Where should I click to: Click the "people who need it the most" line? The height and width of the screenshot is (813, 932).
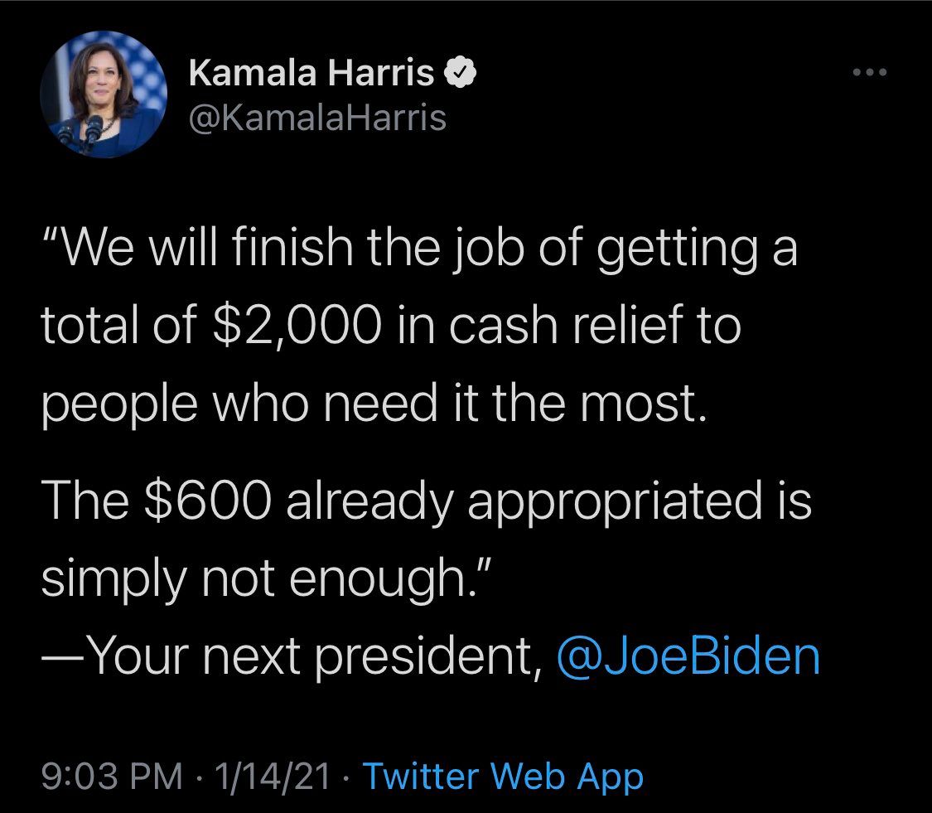tap(374, 404)
